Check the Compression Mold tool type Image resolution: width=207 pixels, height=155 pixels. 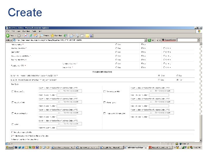click(x=105, y=91)
